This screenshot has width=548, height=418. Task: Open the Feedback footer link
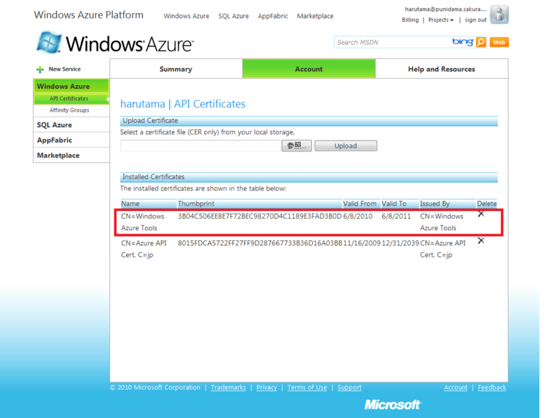[492, 387]
